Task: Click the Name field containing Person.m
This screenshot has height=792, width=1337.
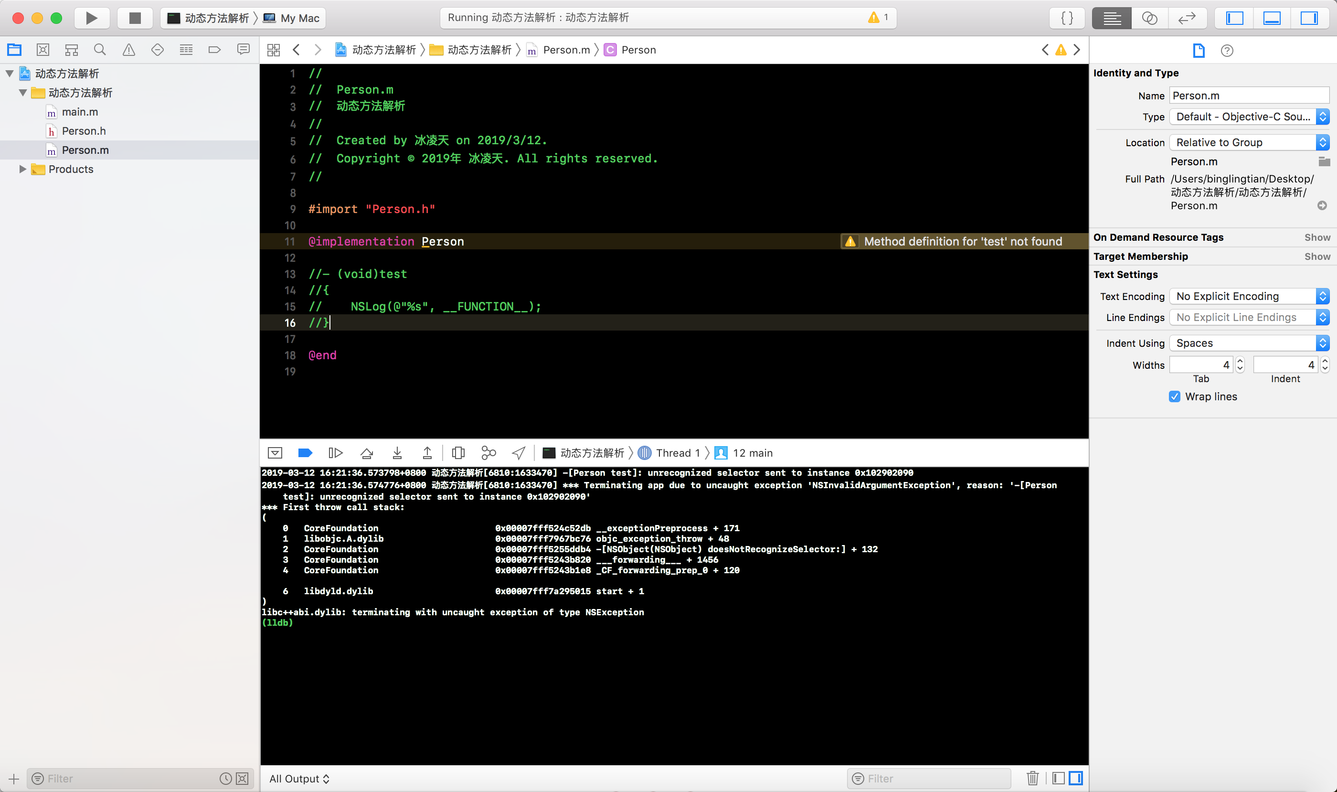Action: [x=1249, y=96]
